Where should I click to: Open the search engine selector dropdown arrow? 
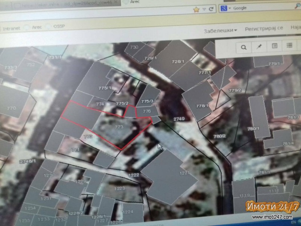[x=229, y=8]
